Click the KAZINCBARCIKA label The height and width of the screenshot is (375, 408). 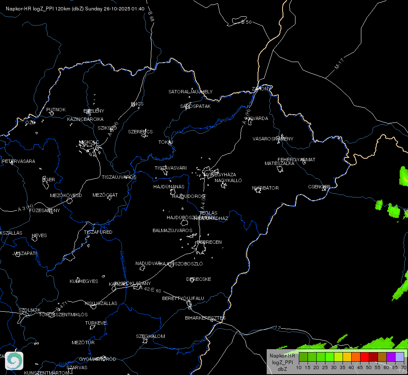click(x=85, y=119)
